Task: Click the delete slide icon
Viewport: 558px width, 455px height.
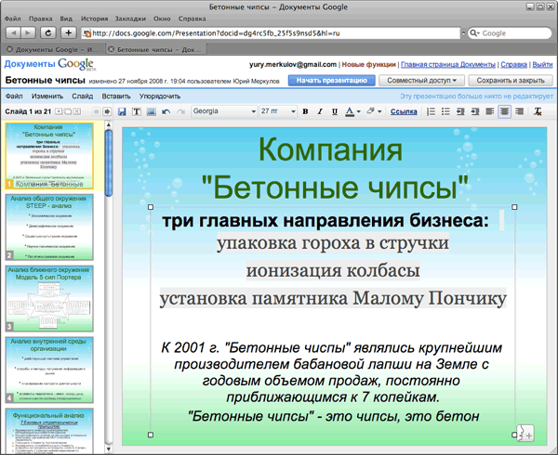Action: tap(77, 111)
